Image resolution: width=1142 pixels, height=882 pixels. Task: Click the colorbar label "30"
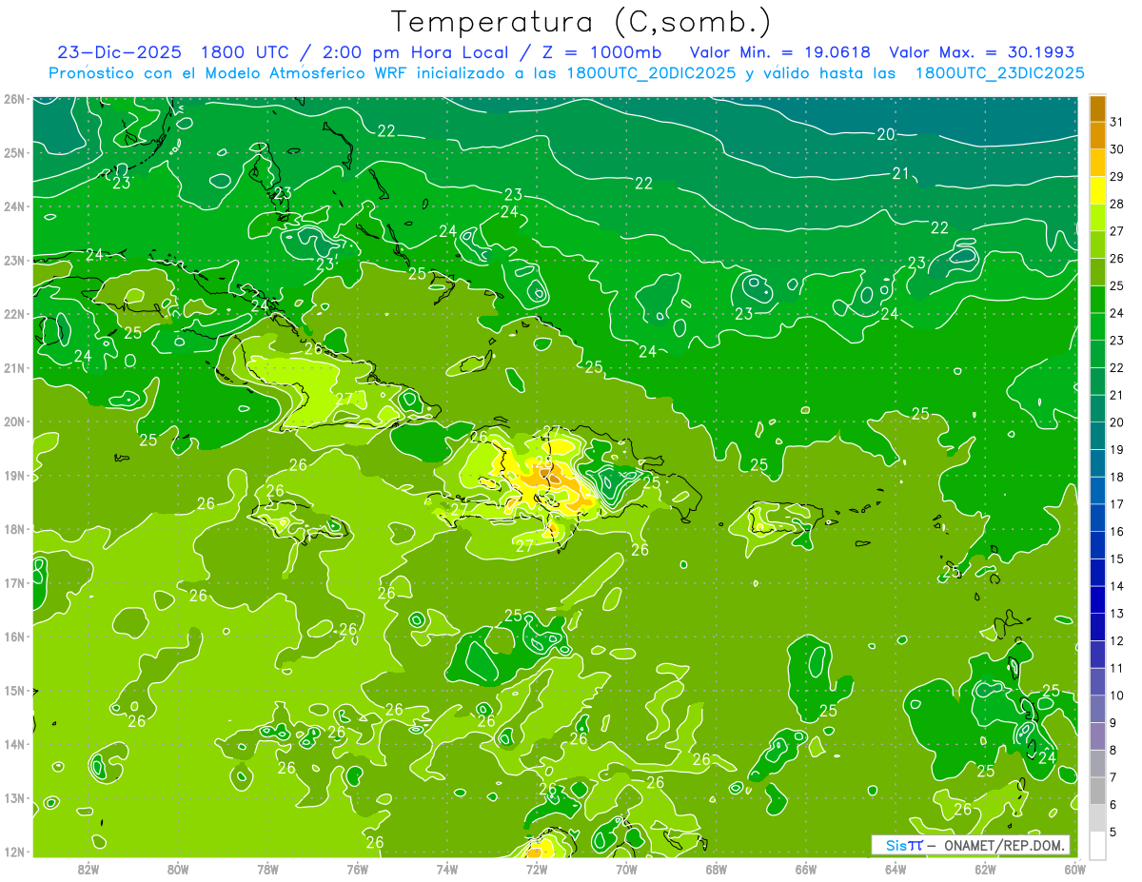1117,148
